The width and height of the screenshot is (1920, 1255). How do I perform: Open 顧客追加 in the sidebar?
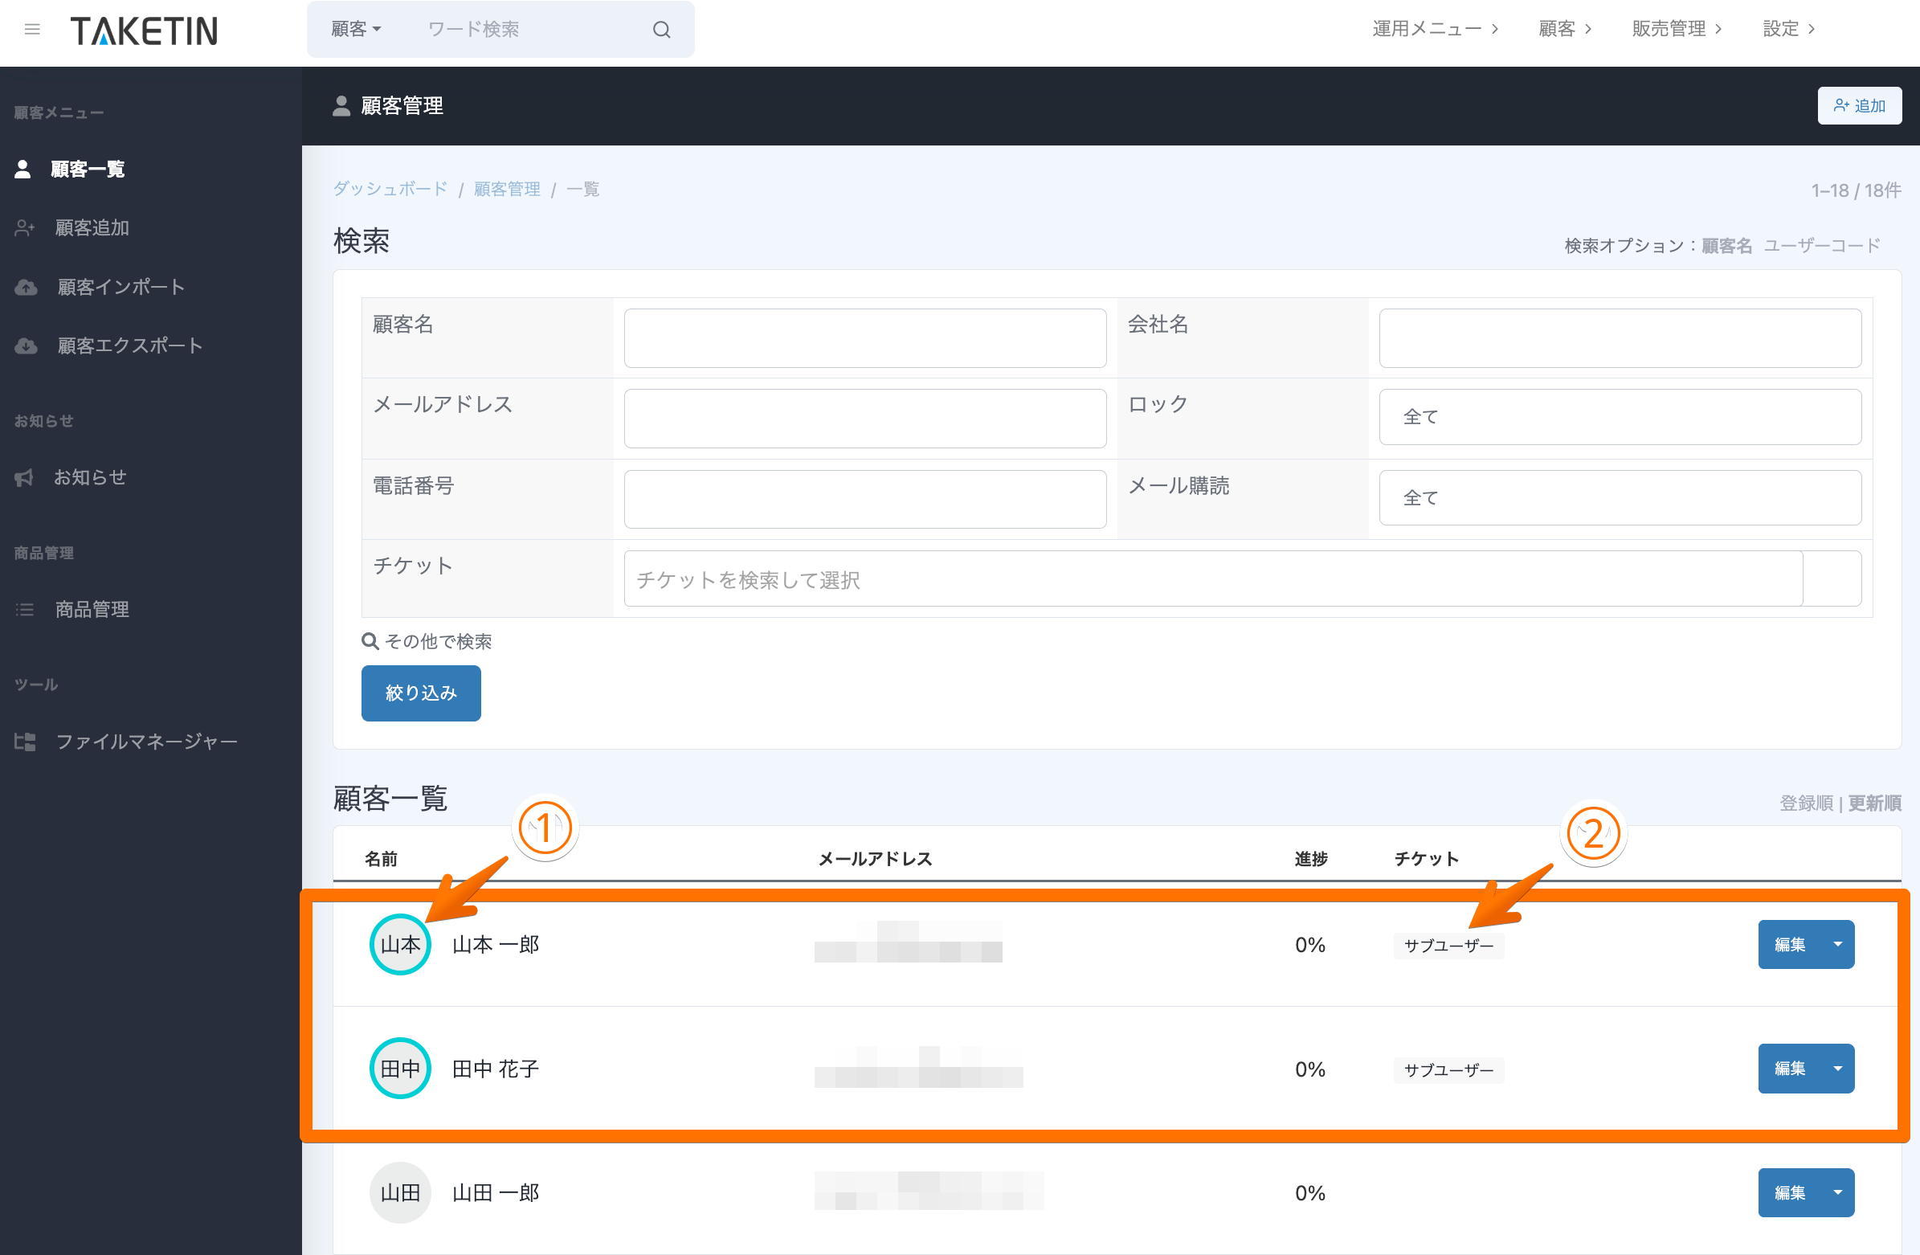click(91, 228)
